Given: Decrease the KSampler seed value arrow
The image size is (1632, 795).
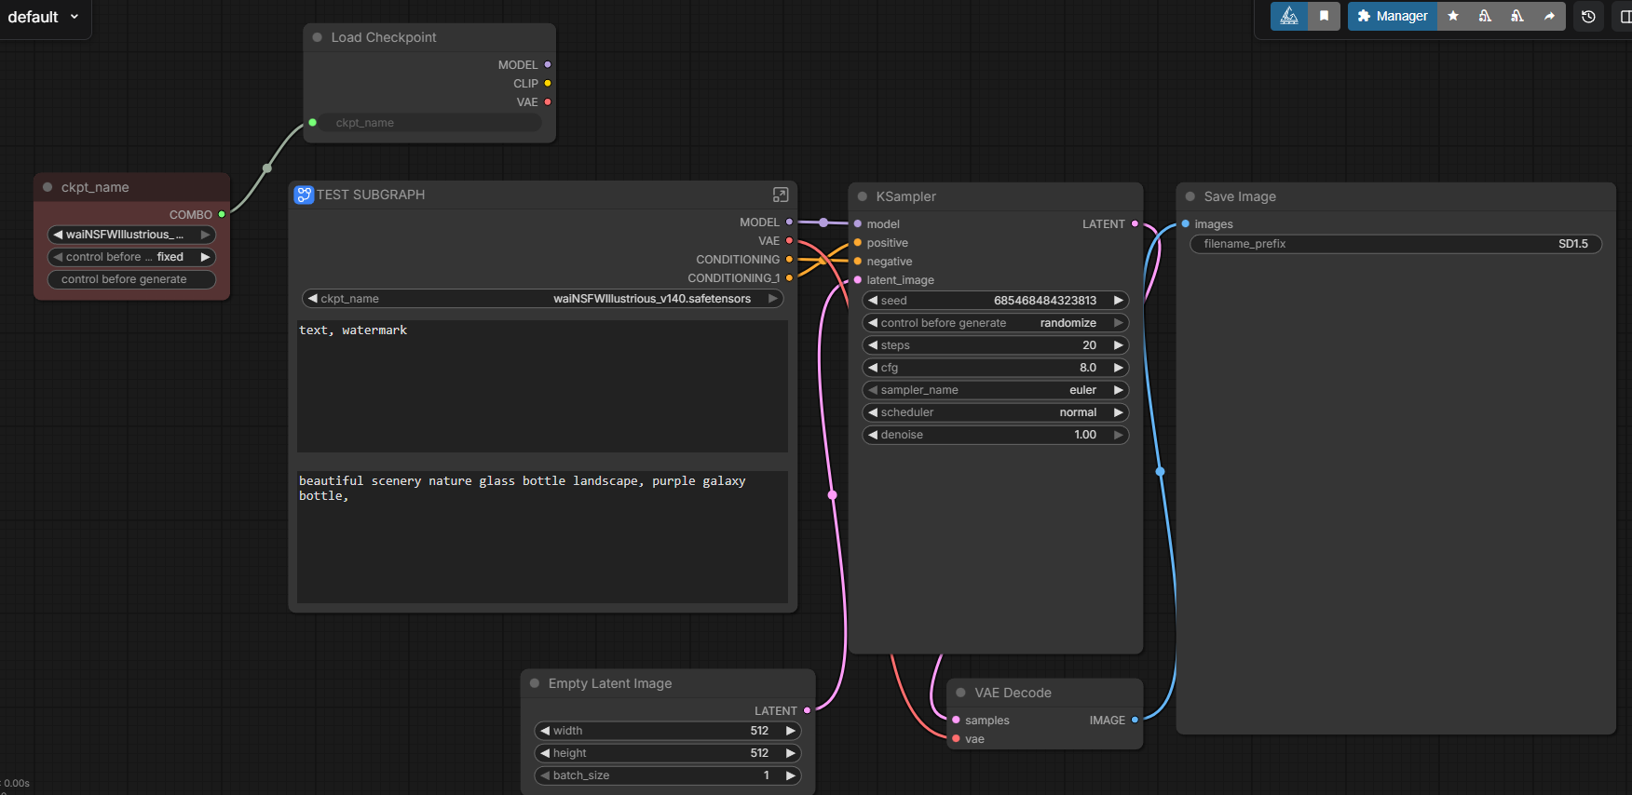Looking at the screenshot, I should click(873, 301).
